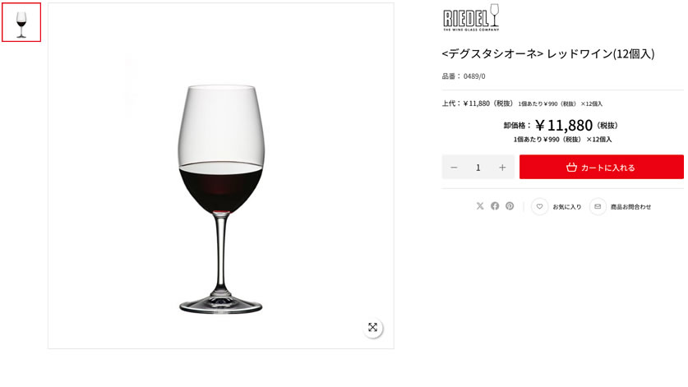Image resolution: width=688 pixels, height=387 pixels.
Task: Increase quantity with plus button
Action: [502, 167]
